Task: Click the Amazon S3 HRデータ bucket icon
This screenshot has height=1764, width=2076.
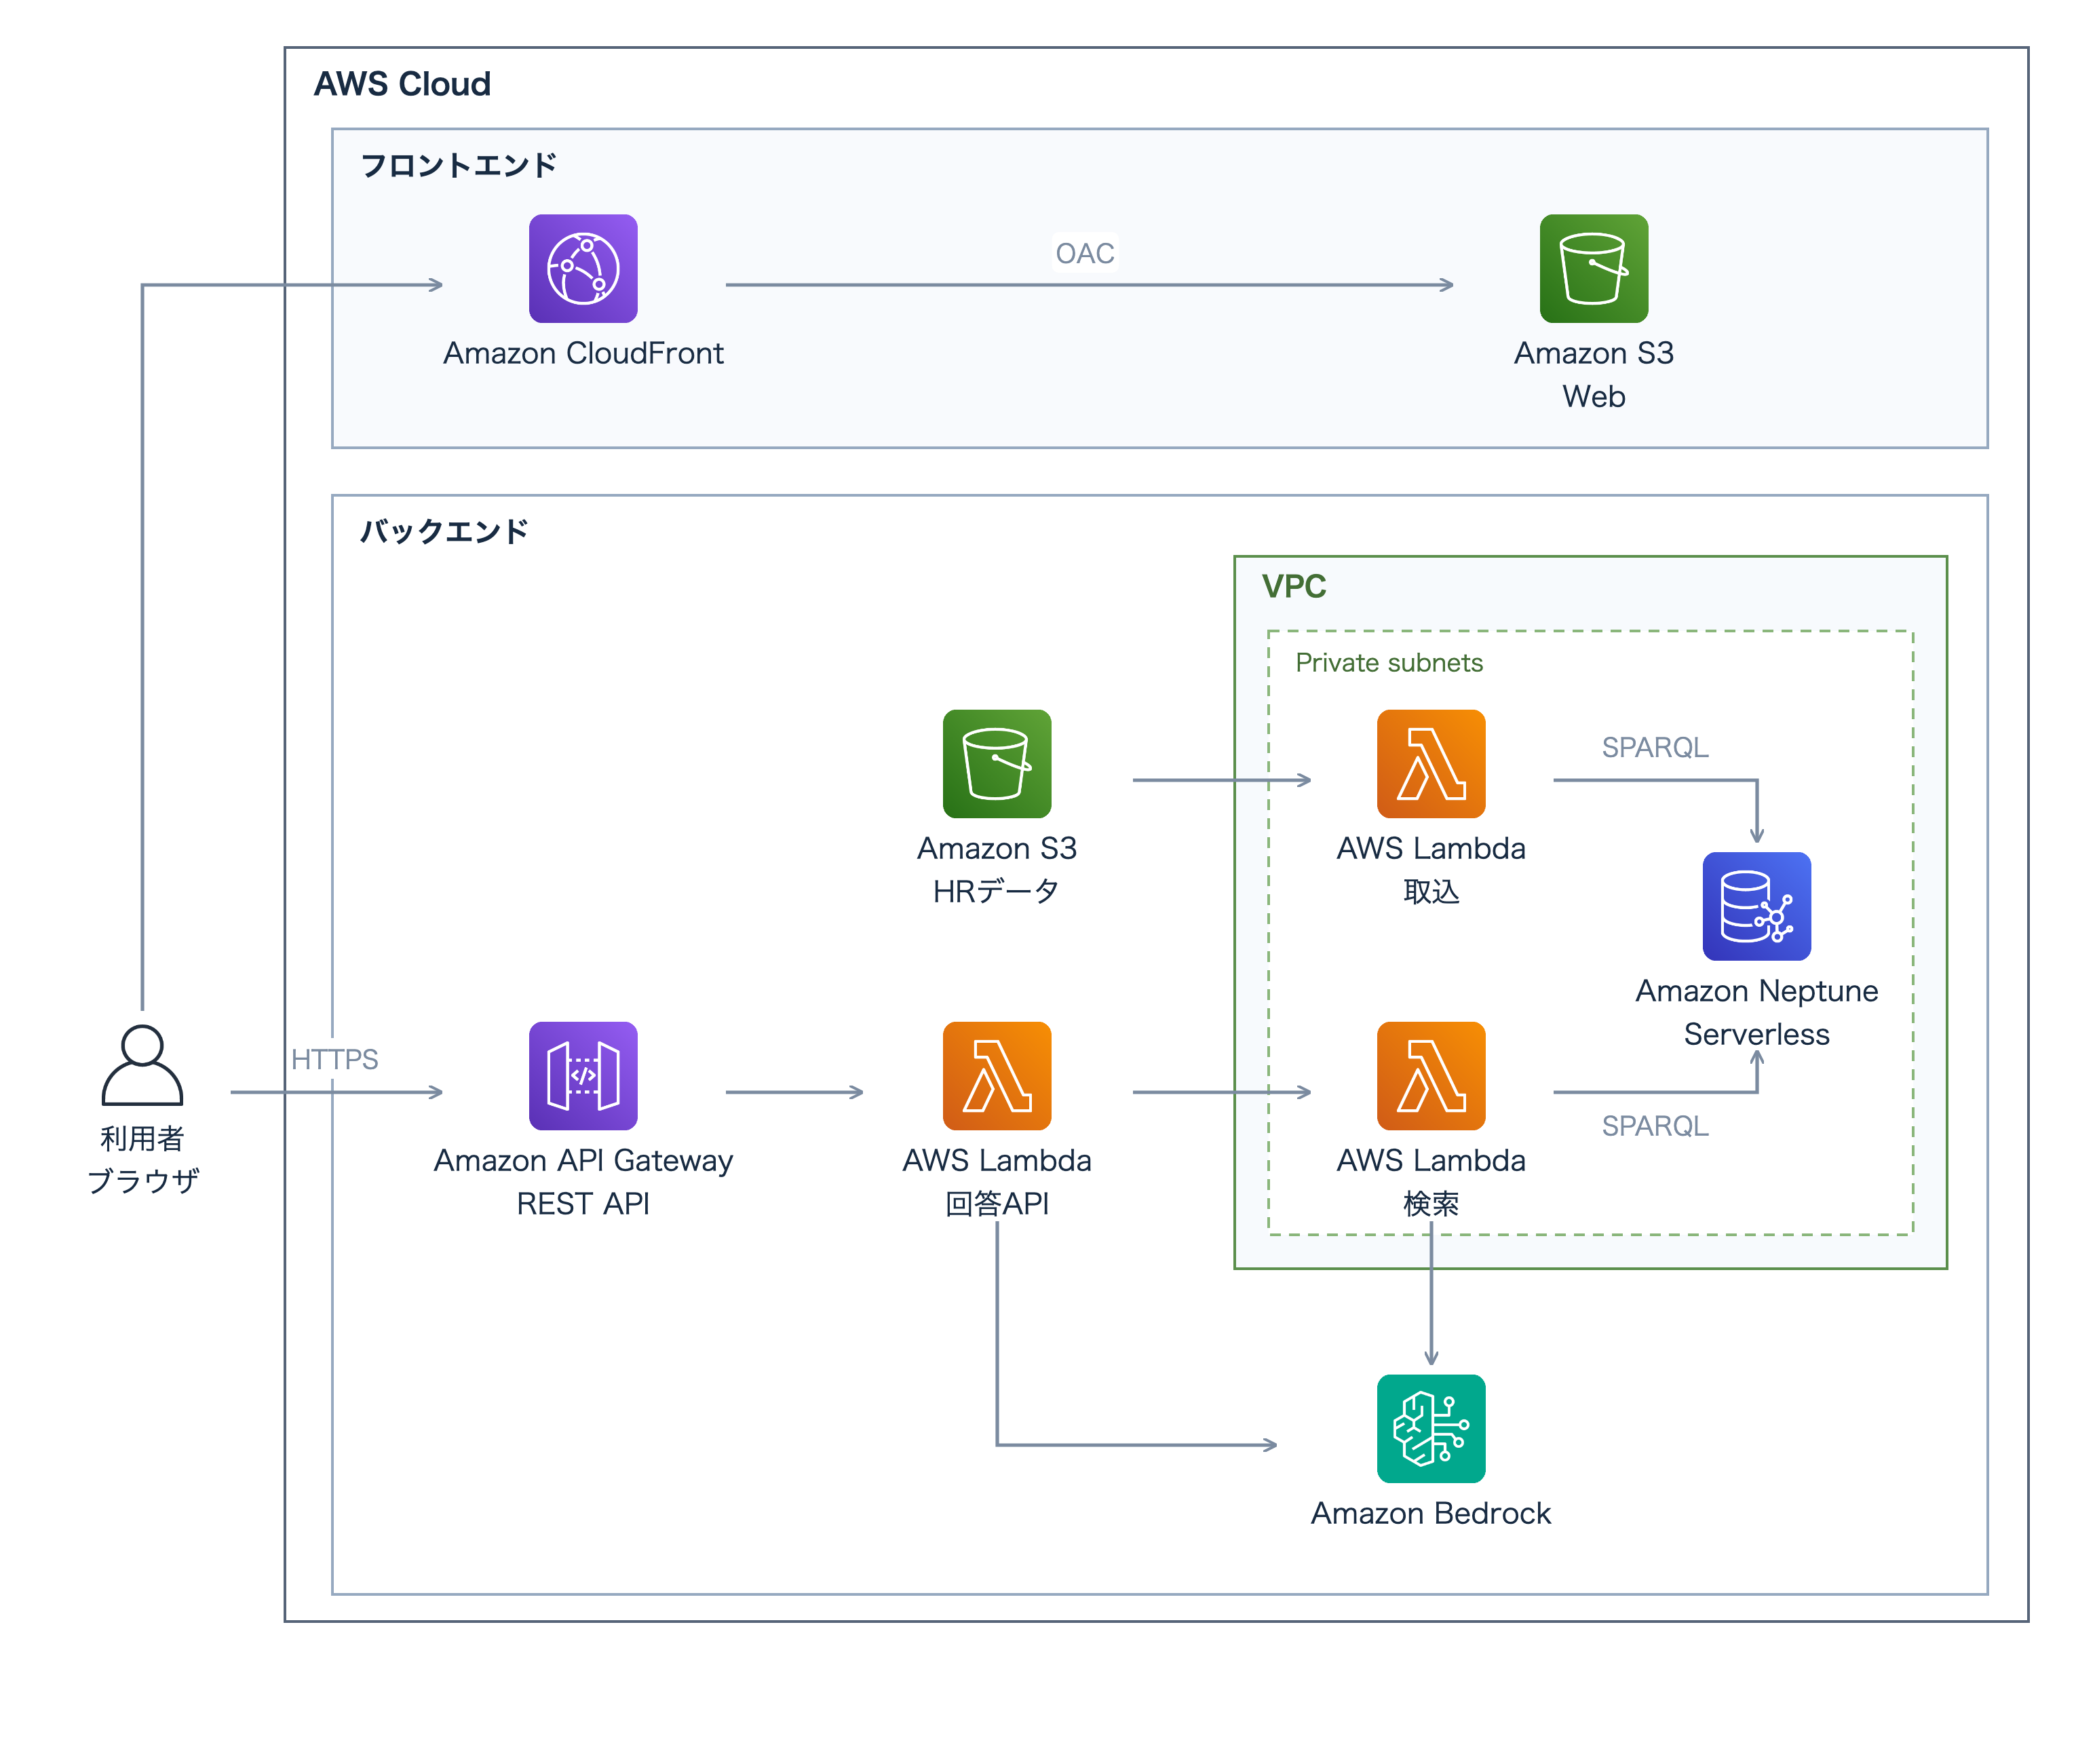Action: click(x=996, y=763)
